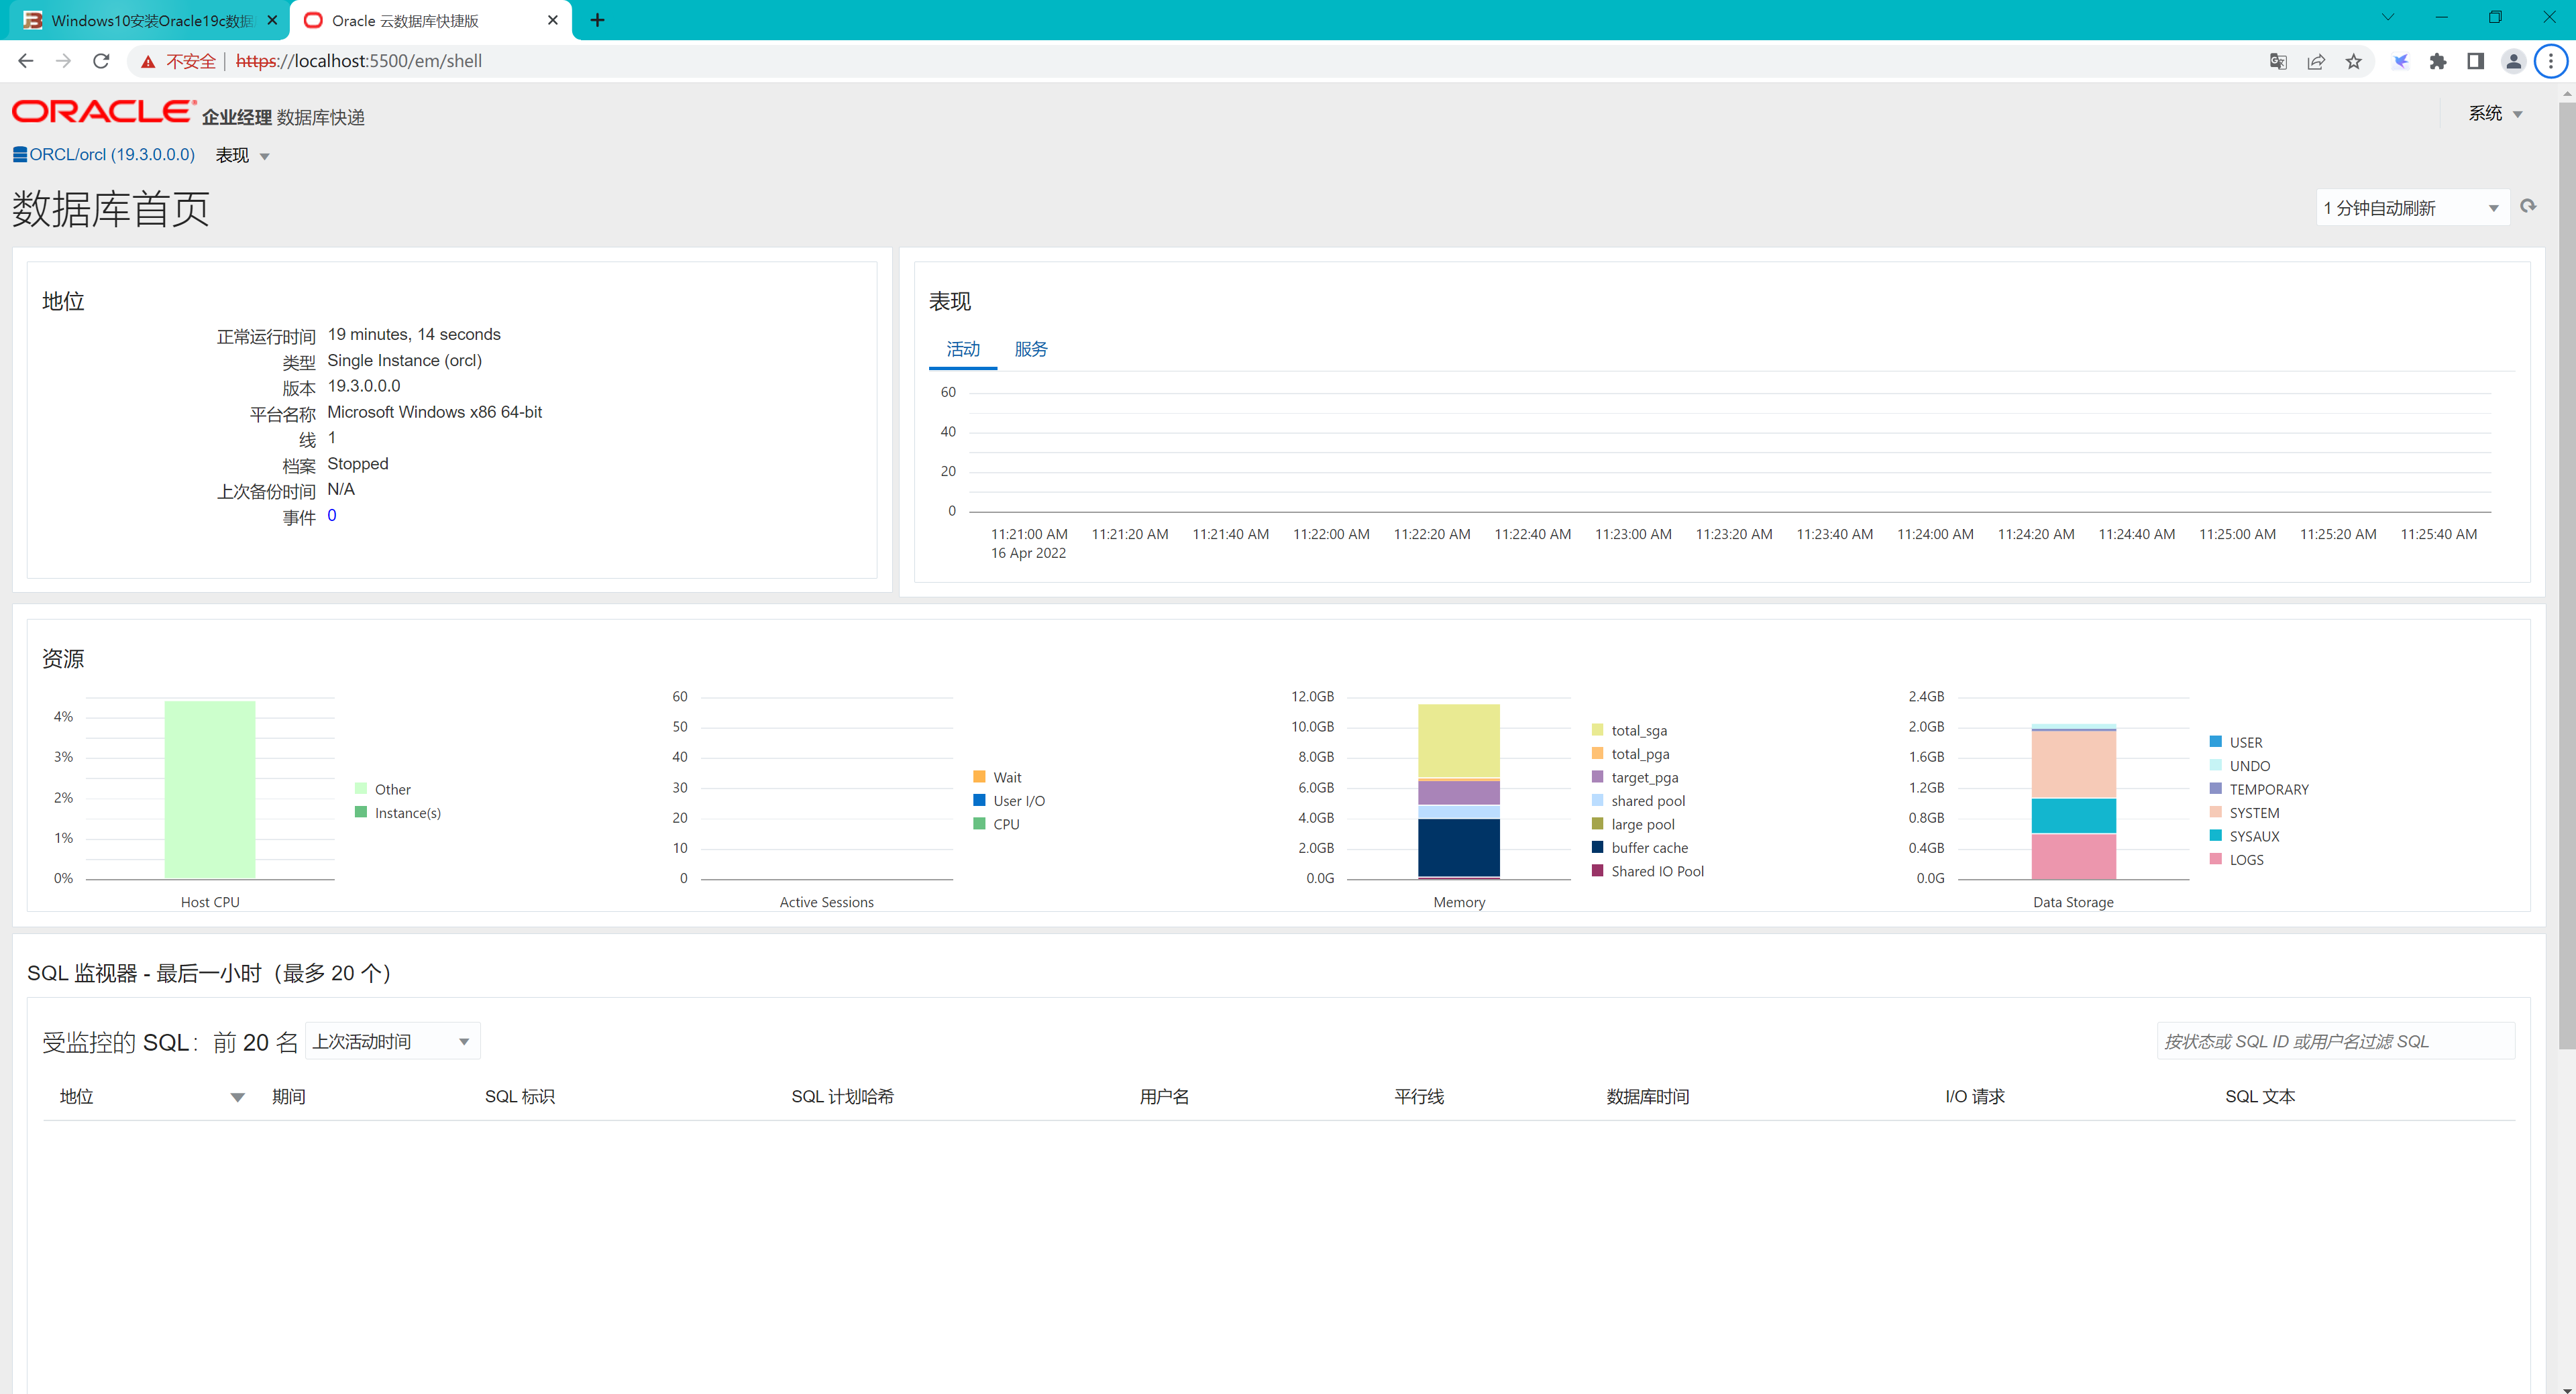Toggle the SYSAUX legend item in Data Storage

[x=2253, y=836]
